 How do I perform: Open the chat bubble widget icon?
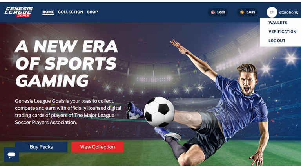(11, 155)
